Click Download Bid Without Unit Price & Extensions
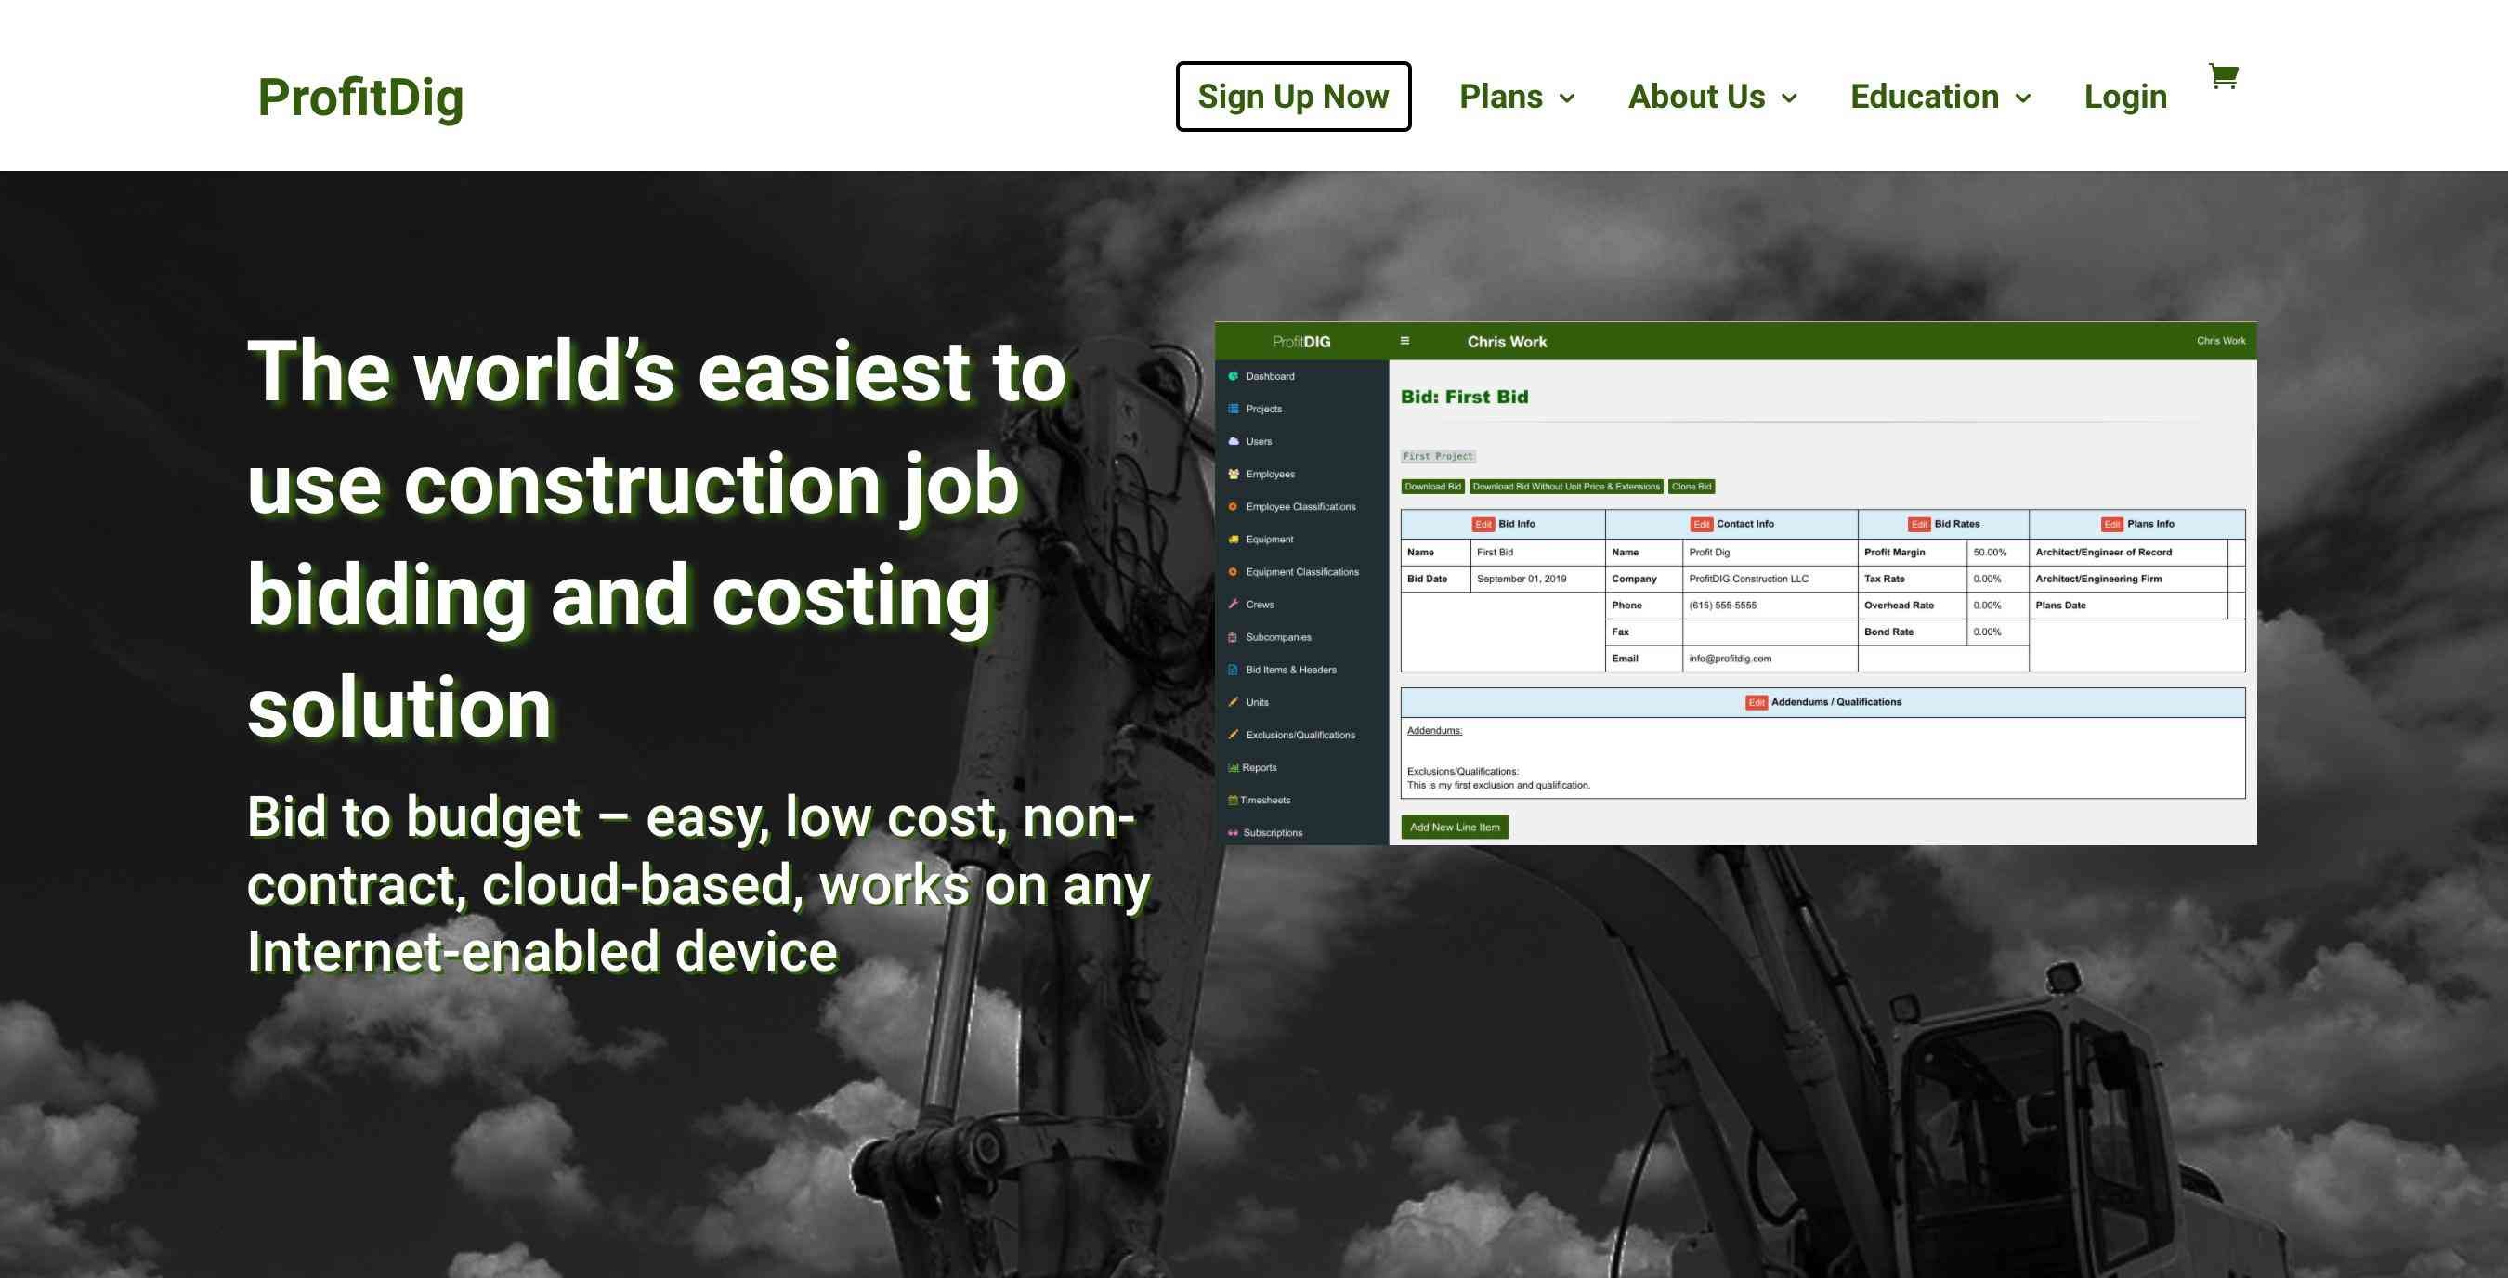2508x1278 pixels. point(1565,487)
